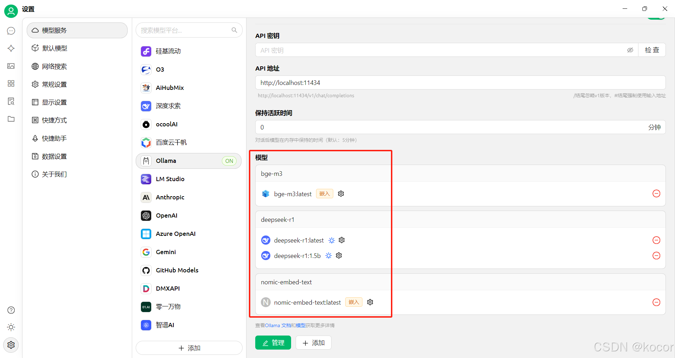Open 显示设置 settings section
The image size is (675, 358).
77,102
